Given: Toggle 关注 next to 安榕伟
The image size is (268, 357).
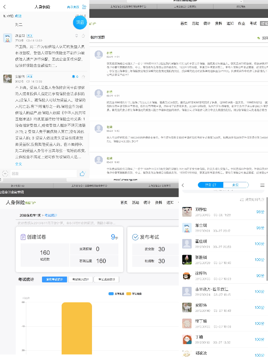Looking at the screenshot, I should [29, 76].
